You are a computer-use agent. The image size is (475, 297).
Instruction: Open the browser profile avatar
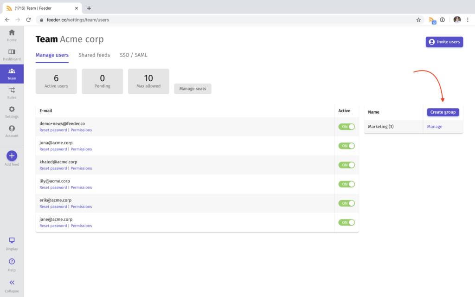pos(457,19)
